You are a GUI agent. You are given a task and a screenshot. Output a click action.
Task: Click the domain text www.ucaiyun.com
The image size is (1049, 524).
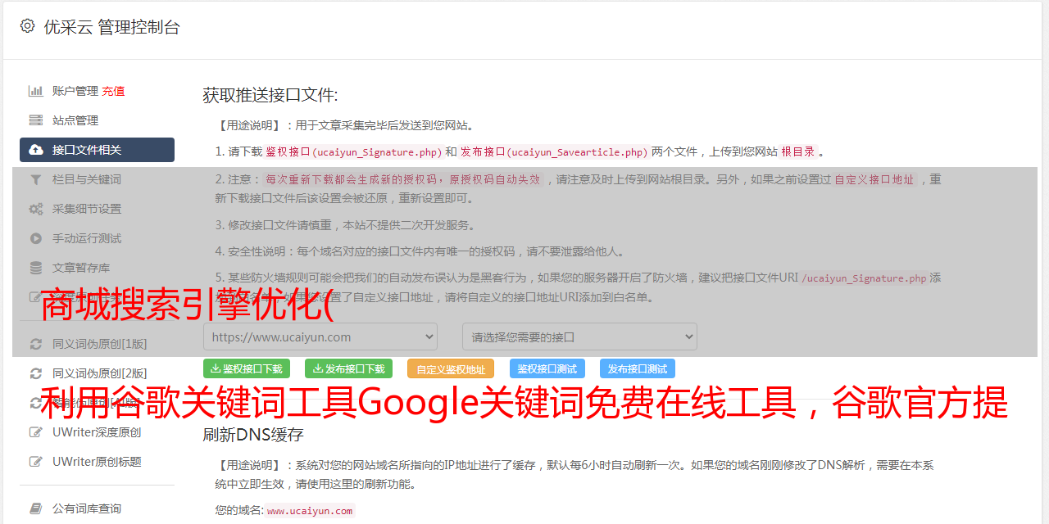coord(310,511)
